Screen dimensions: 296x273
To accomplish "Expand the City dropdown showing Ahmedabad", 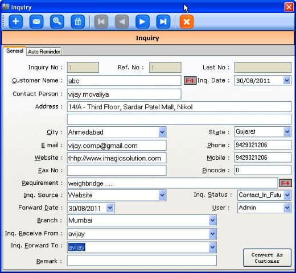I will [x=162, y=132].
